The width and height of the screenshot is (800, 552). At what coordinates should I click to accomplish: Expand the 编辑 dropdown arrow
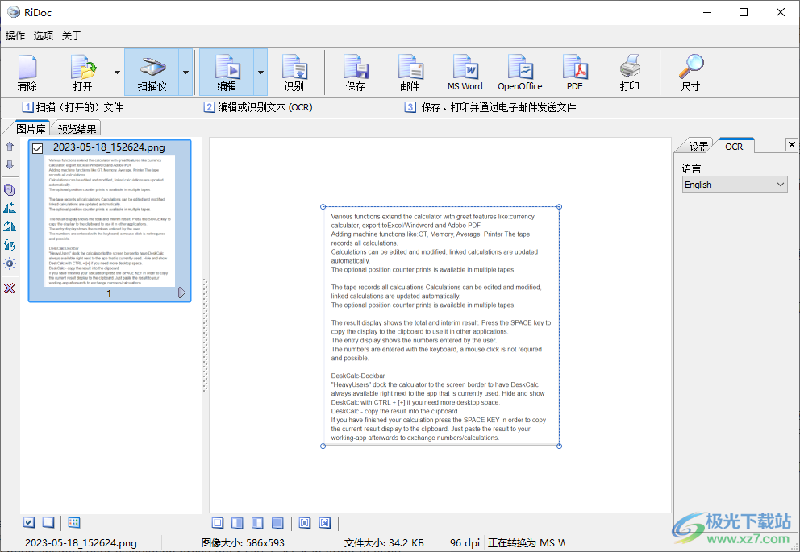click(x=260, y=73)
